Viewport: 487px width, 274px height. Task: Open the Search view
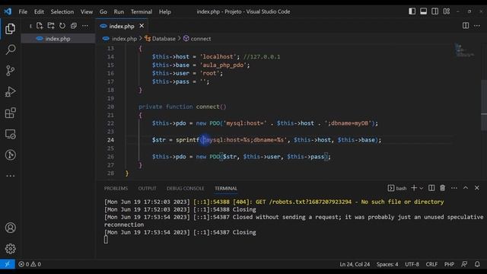coord(10,49)
